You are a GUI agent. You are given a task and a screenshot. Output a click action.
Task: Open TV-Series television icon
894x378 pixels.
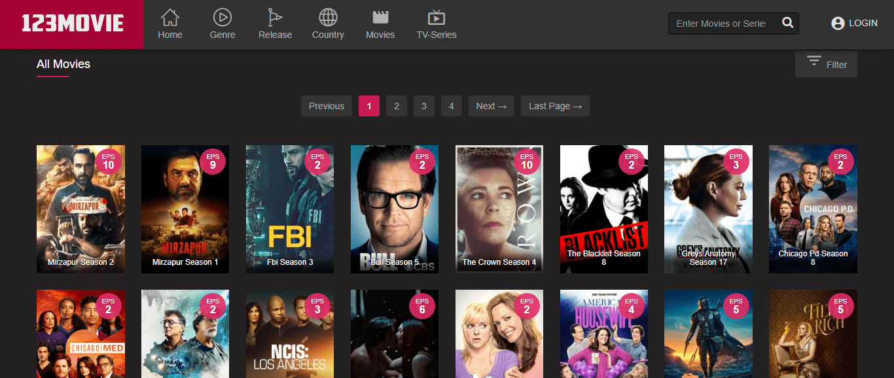coord(437,17)
